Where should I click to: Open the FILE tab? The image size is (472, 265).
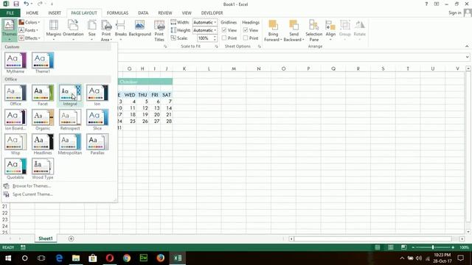(10, 13)
